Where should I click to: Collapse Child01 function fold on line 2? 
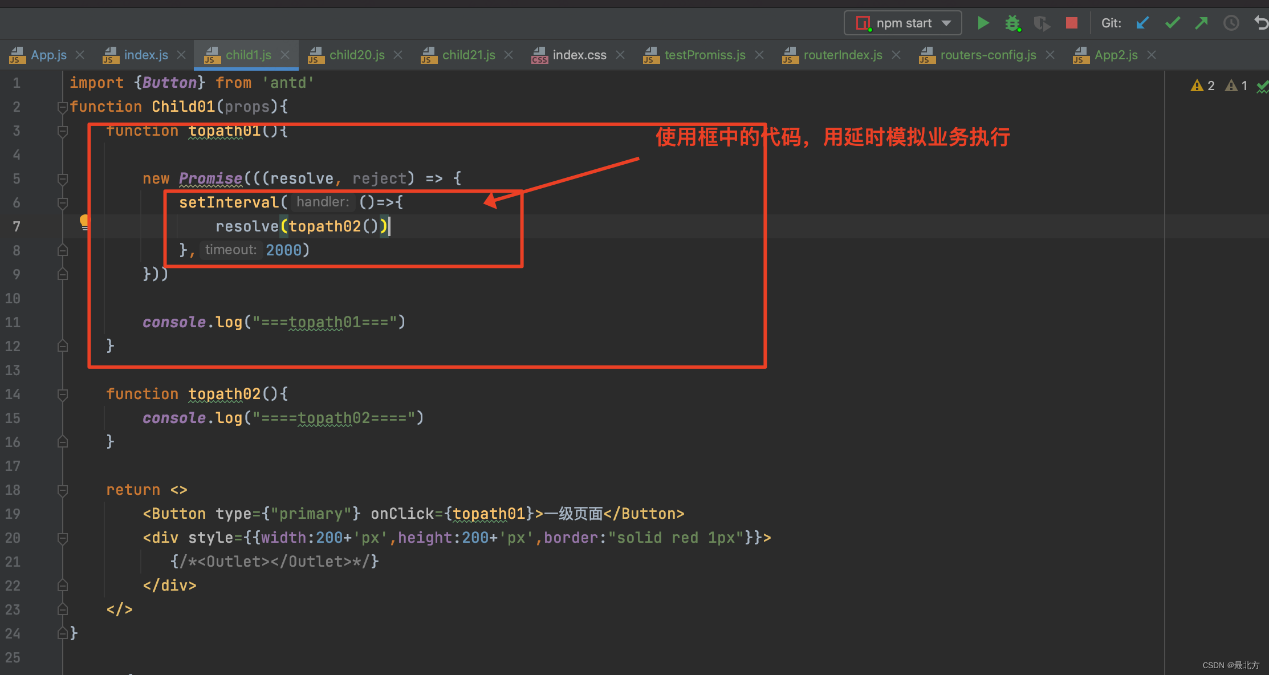pyautogui.click(x=63, y=107)
